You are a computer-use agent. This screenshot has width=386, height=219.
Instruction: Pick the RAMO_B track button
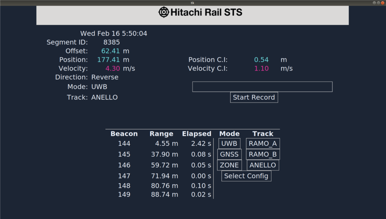point(263,154)
